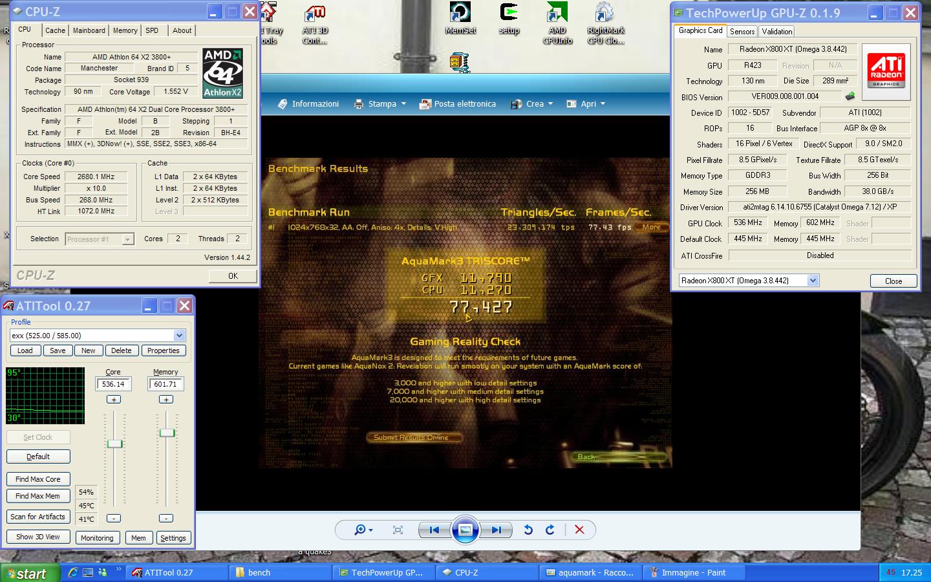This screenshot has width=931, height=582.
Task: Click Internet Explorer quick launch icon
Action: (73, 572)
